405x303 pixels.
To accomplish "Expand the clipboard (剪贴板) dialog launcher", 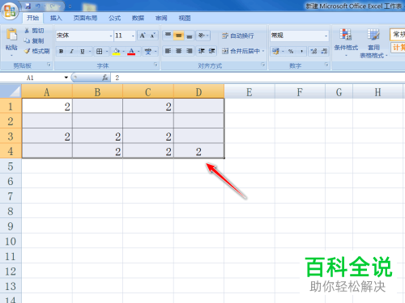I will pos(49,65).
